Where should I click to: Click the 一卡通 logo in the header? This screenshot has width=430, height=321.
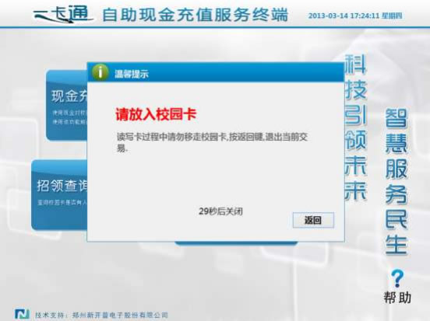[63, 14]
